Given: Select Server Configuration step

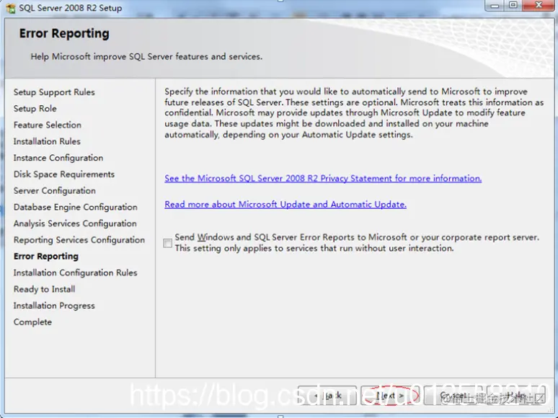Looking at the screenshot, I should [x=55, y=191].
